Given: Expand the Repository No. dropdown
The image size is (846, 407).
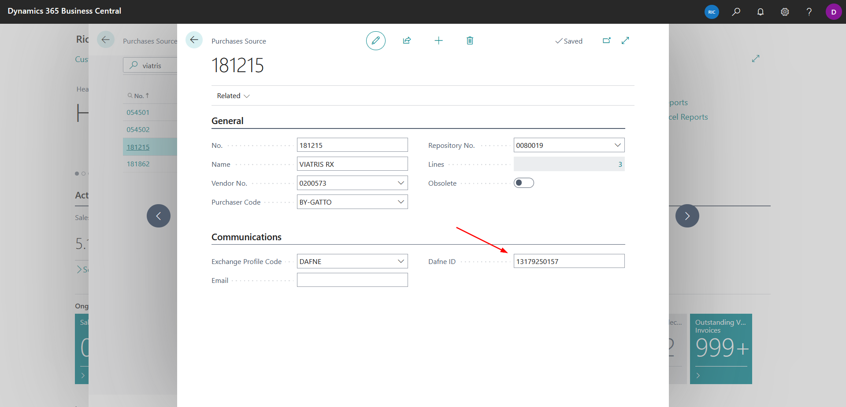Looking at the screenshot, I should [617, 145].
